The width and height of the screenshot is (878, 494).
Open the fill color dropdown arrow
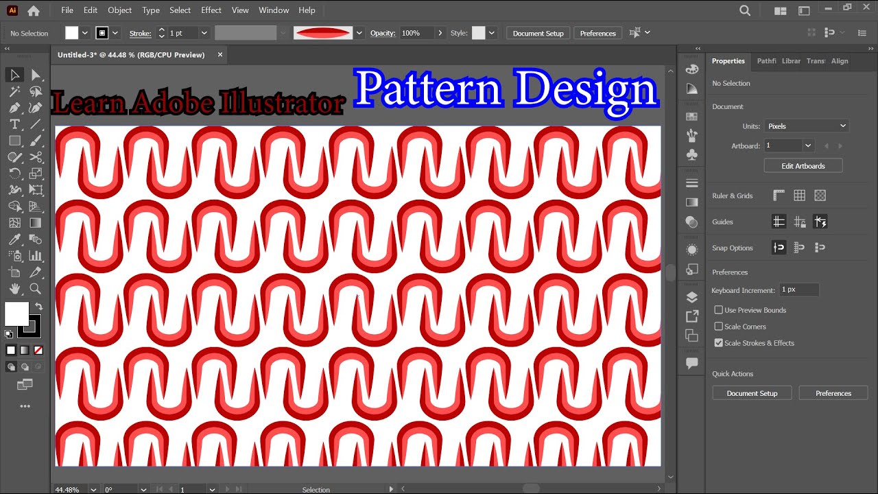85,33
